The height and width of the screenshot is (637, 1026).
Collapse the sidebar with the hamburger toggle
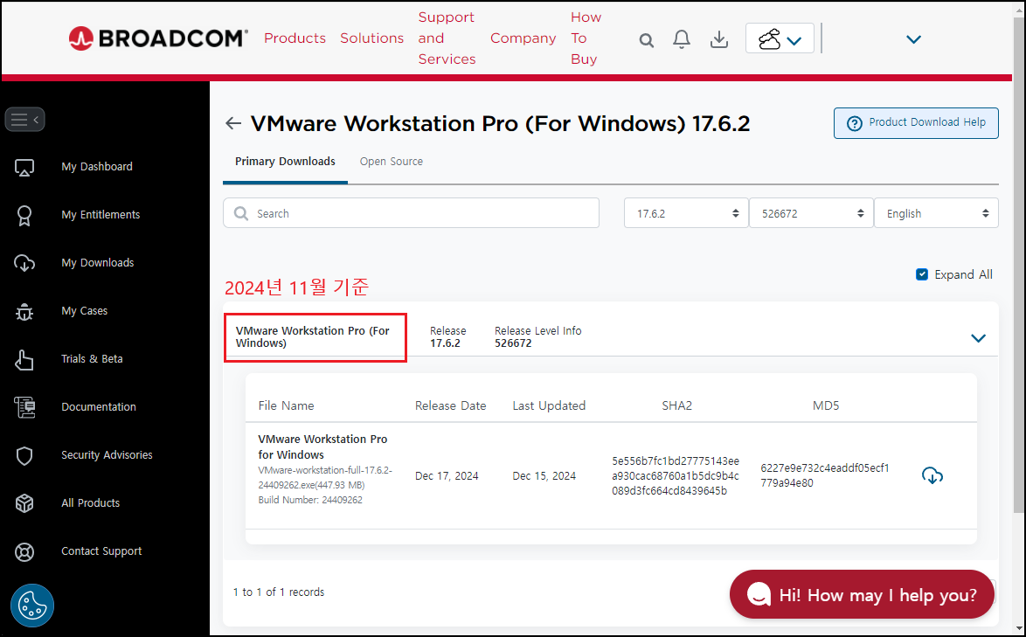pos(24,119)
